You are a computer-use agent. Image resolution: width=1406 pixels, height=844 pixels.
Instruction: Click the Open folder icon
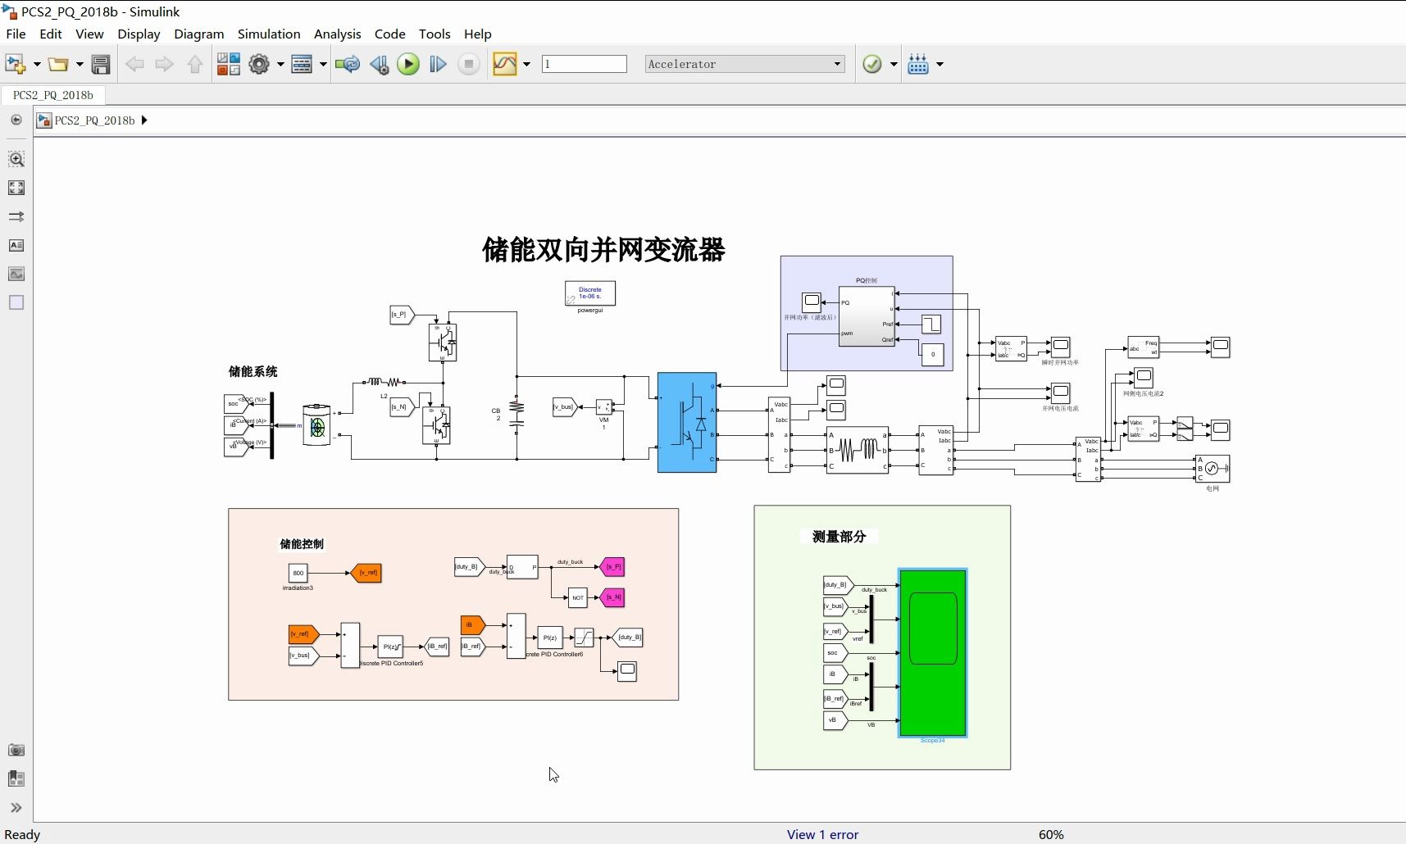tap(58, 64)
